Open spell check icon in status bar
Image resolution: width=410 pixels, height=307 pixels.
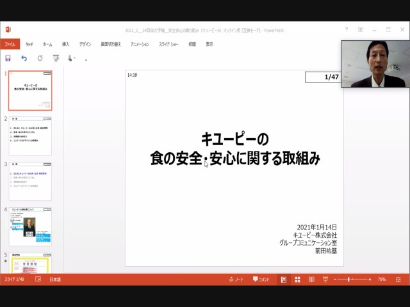38,279
